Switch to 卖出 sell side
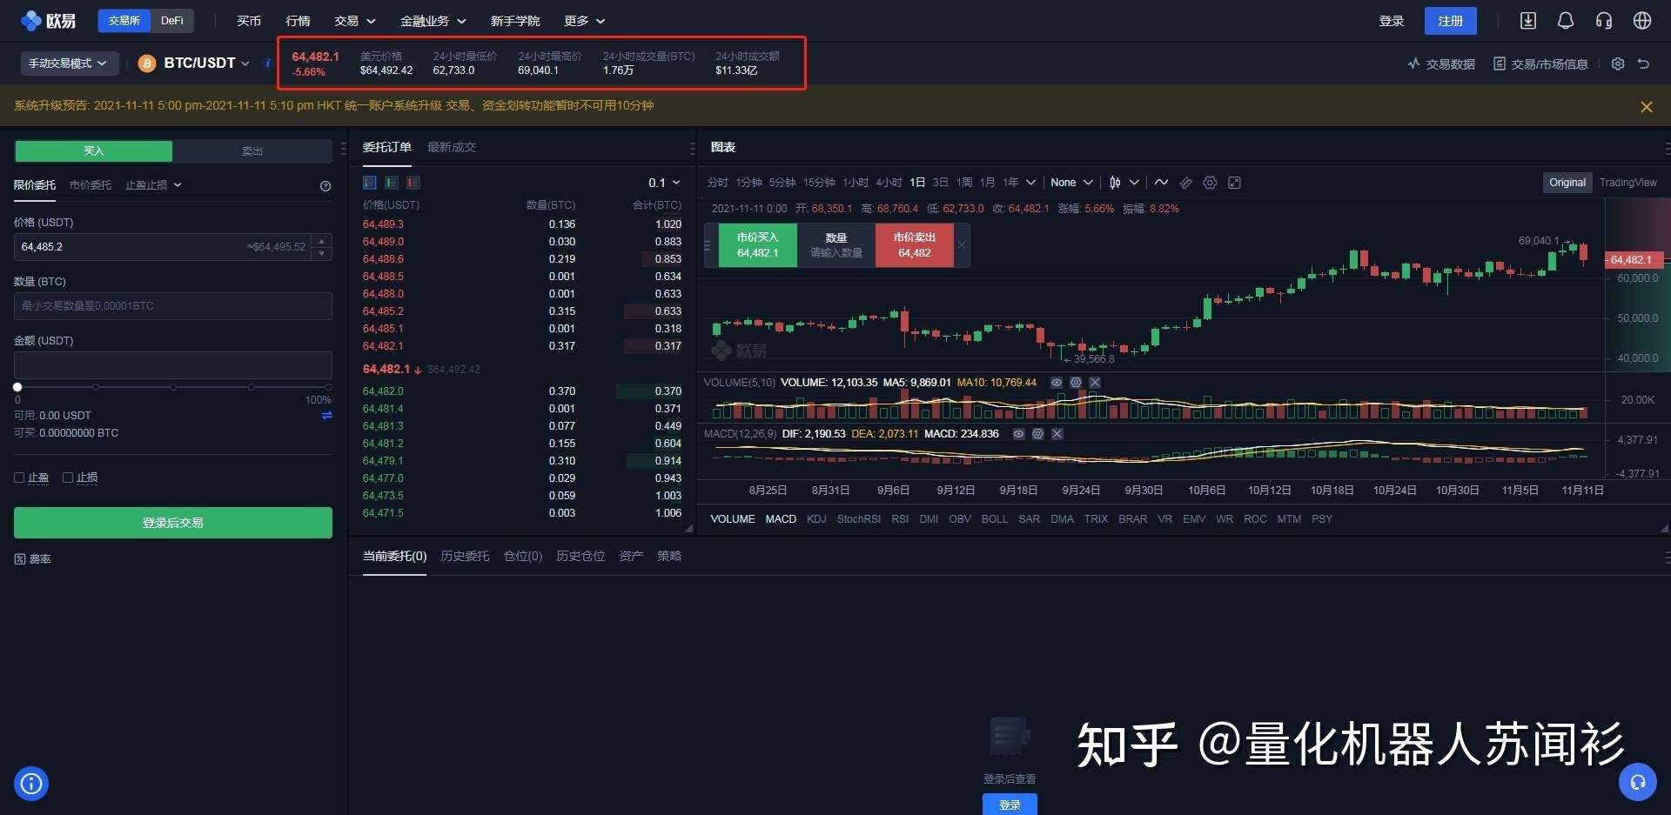 pyautogui.click(x=252, y=151)
